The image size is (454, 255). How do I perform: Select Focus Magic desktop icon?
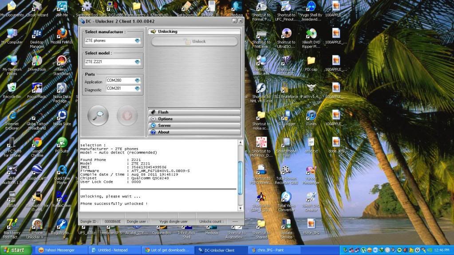37,90
